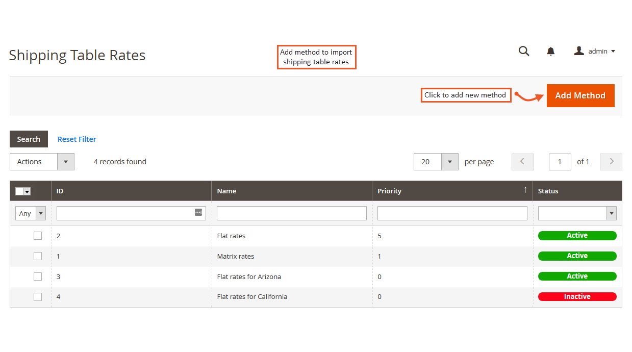This screenshot has height=352, width=632.
Task: Click the range filter icon inside ID field
Action: click(x=198, y=212)
